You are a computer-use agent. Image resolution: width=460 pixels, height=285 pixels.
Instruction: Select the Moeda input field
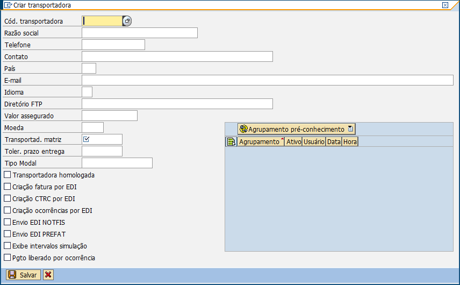tap(92, 127)
